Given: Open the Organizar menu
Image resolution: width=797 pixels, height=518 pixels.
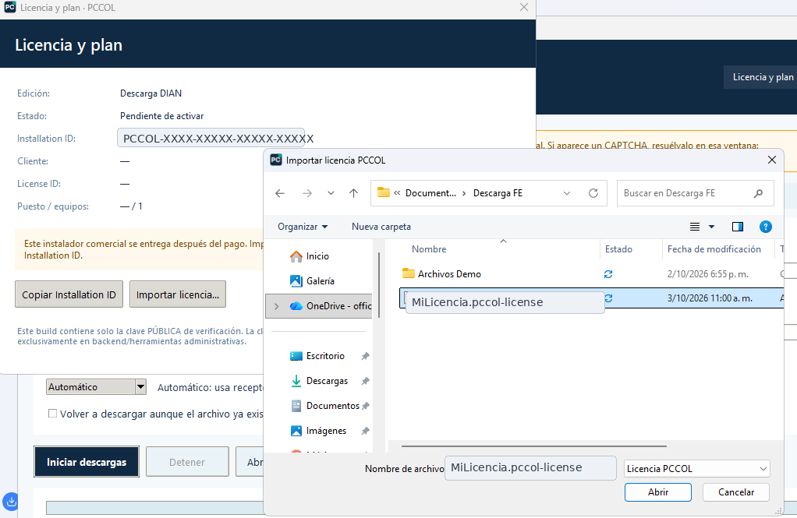Looking at the screenshot, I should 303,227.
